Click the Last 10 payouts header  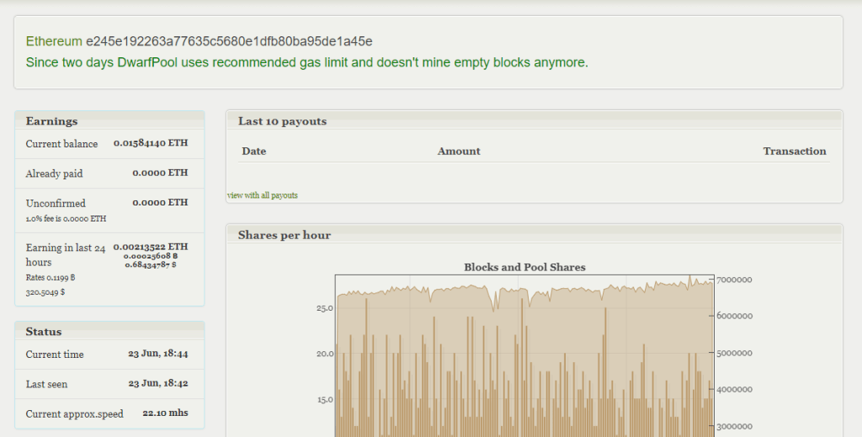coord(282,121)
